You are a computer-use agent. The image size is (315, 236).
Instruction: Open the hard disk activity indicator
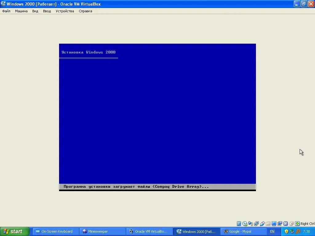(239, 224)
